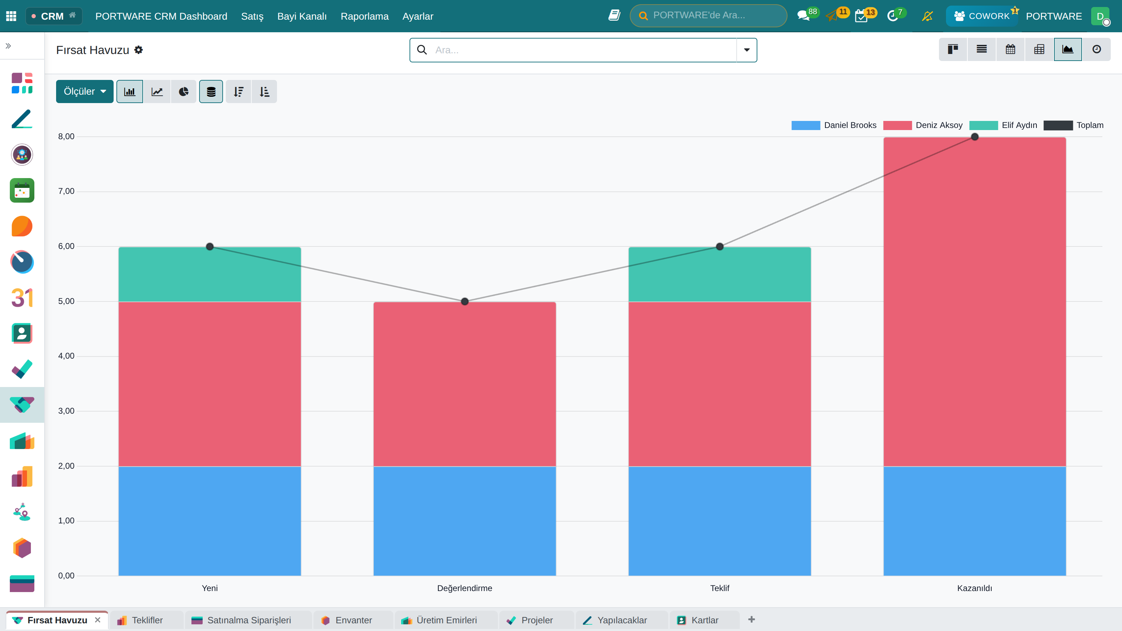Open the Satış menu

252,16
